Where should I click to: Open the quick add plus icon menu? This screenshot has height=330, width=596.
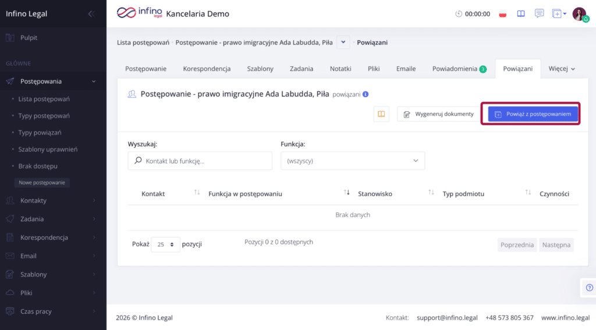click(559, 14)
